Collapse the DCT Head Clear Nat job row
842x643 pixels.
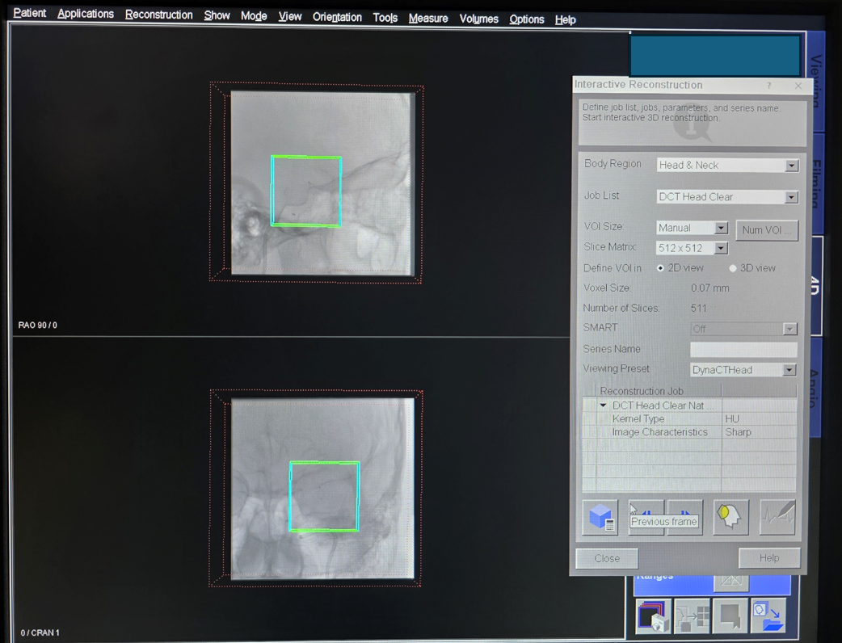click(603, 406)
